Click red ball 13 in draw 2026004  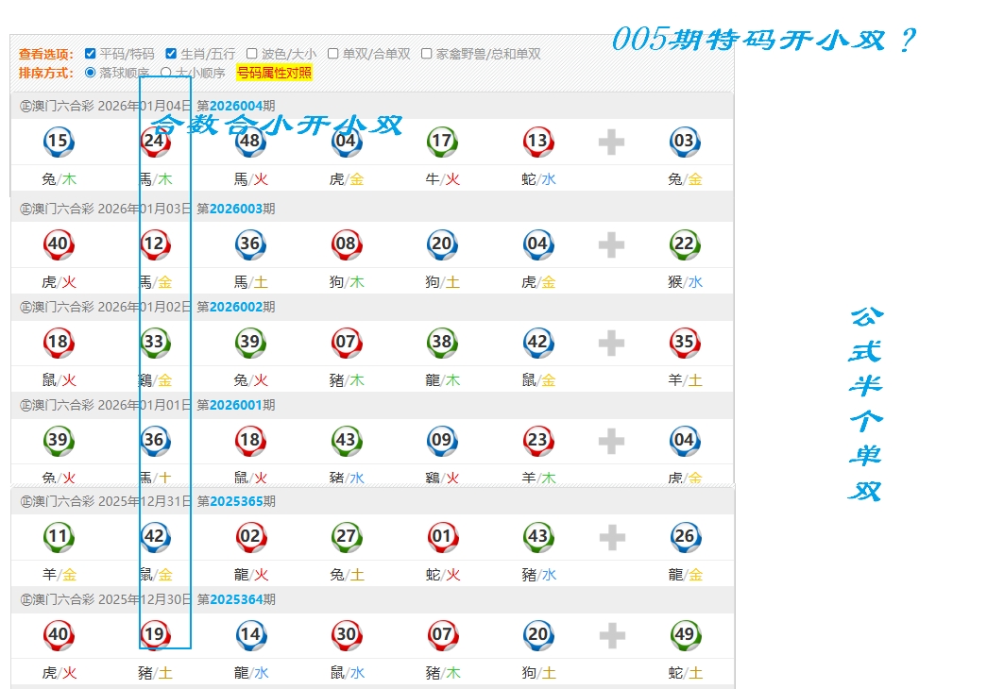pos(537,143)
